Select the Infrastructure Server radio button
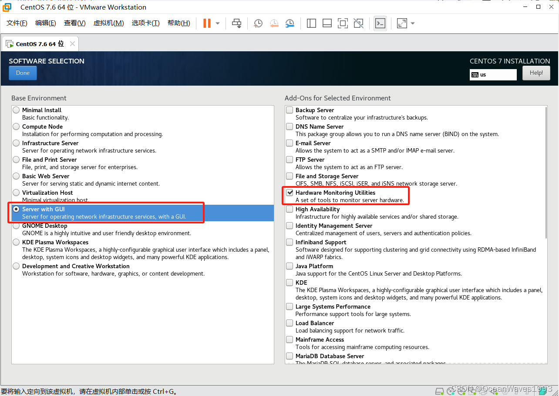The image size is (559, 396). click(x=16, y=143)
